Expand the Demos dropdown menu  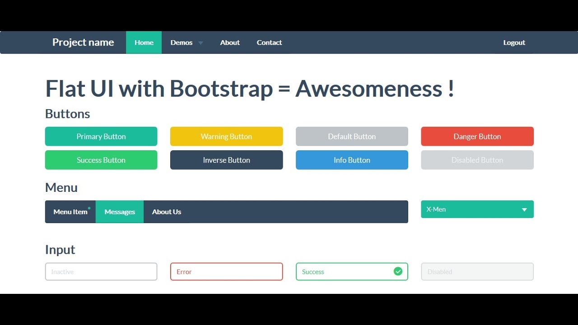[x=186, y=42]
